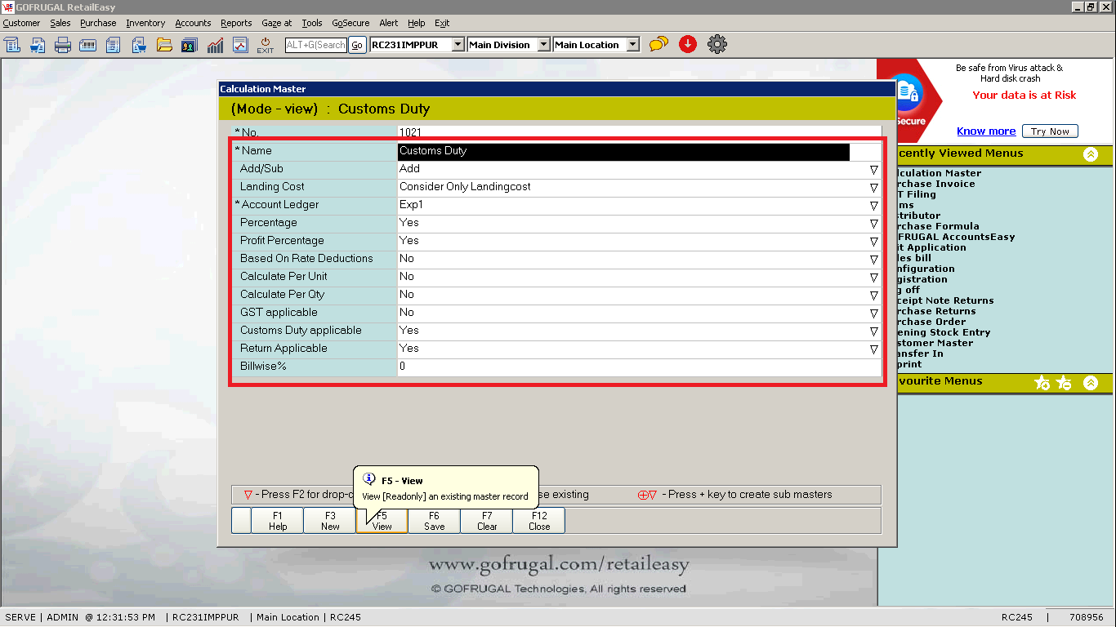Image resolution: width=1116 pixels, height=627 pixels.
Task: Expand the Landing Cost dropdown arrow
Action: click(x=873, y=187)
